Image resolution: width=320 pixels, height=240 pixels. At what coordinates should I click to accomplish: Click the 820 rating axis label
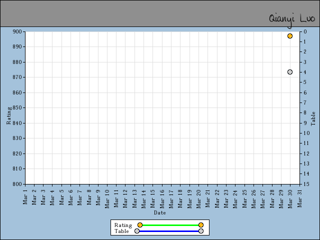point(17,153)
